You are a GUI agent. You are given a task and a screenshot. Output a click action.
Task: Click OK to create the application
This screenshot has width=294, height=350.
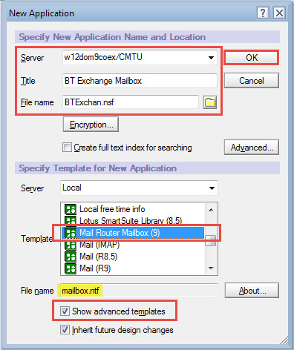click(252, 58)
